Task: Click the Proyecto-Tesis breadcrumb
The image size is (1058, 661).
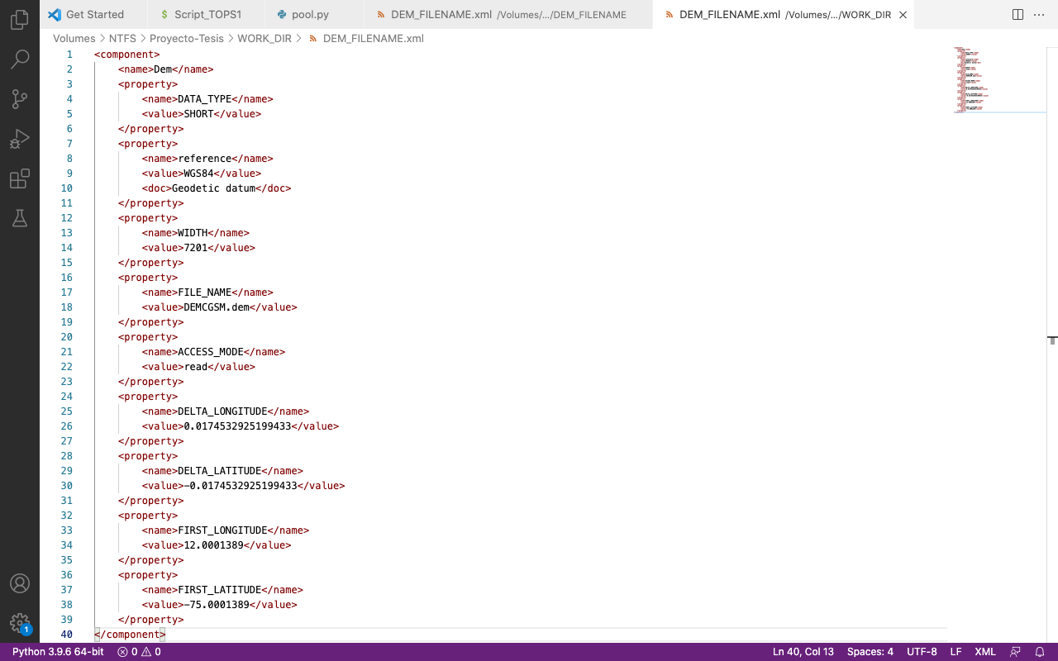Action: click(x=186, y=38)
